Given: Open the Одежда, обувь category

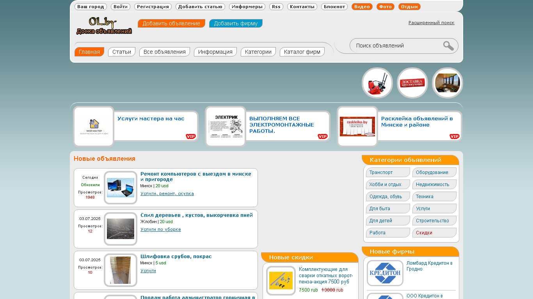Looking at the screenshot, I should tap(388, 197).
